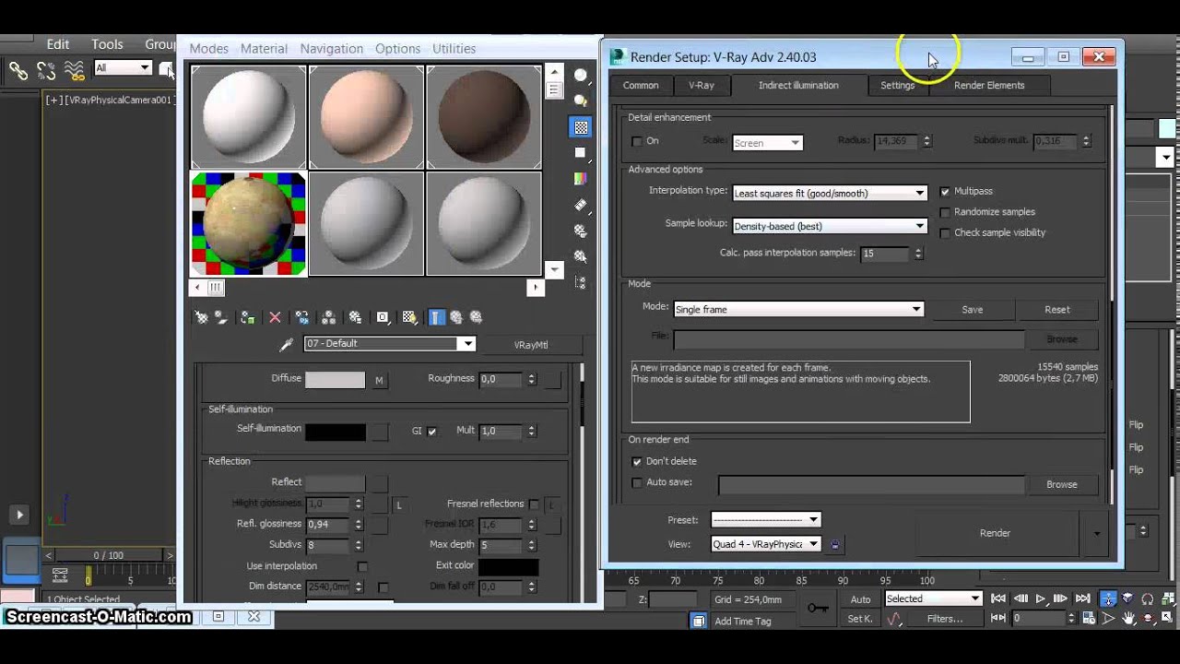This screenshot has width=1180, height=664.
Task: Enable the Auto save checkbox
Action: tap(636, 482)
